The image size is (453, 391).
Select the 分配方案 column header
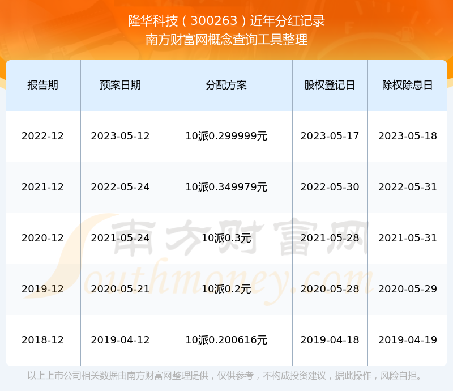pyautogui.click(x=226, y=85)
